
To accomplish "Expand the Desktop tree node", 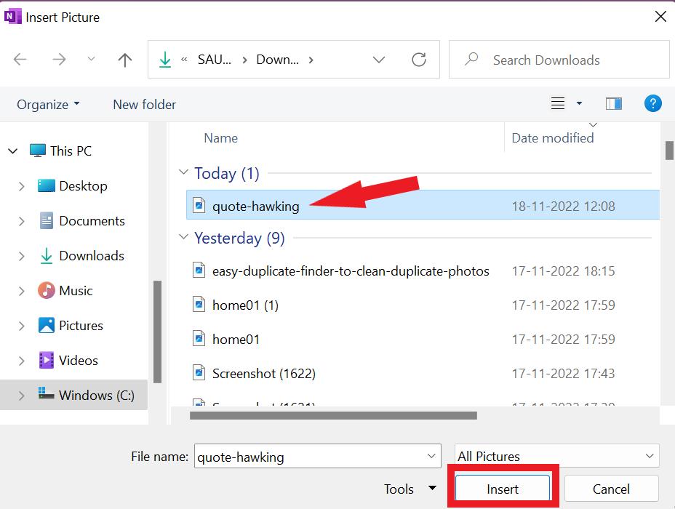I will pyautogui.click(x=22, y=186).
